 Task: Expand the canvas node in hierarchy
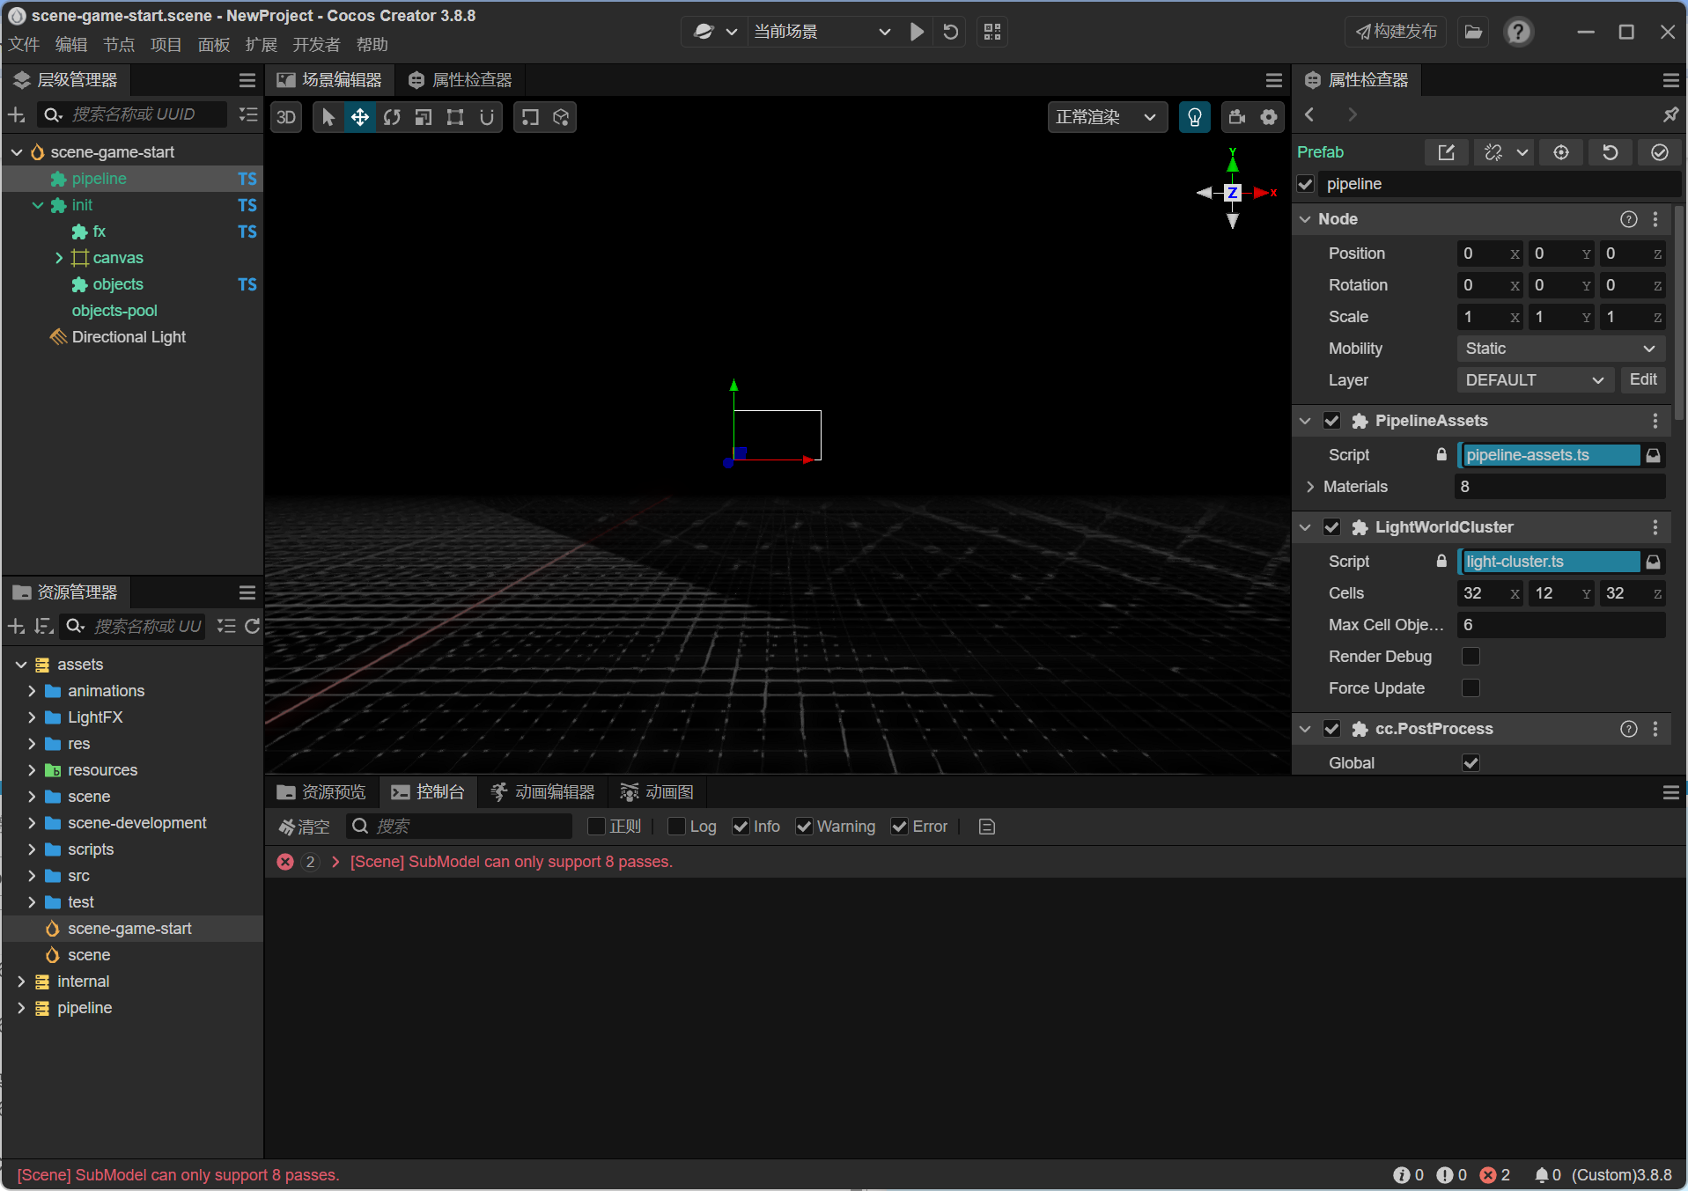click(x=59, y=258)
